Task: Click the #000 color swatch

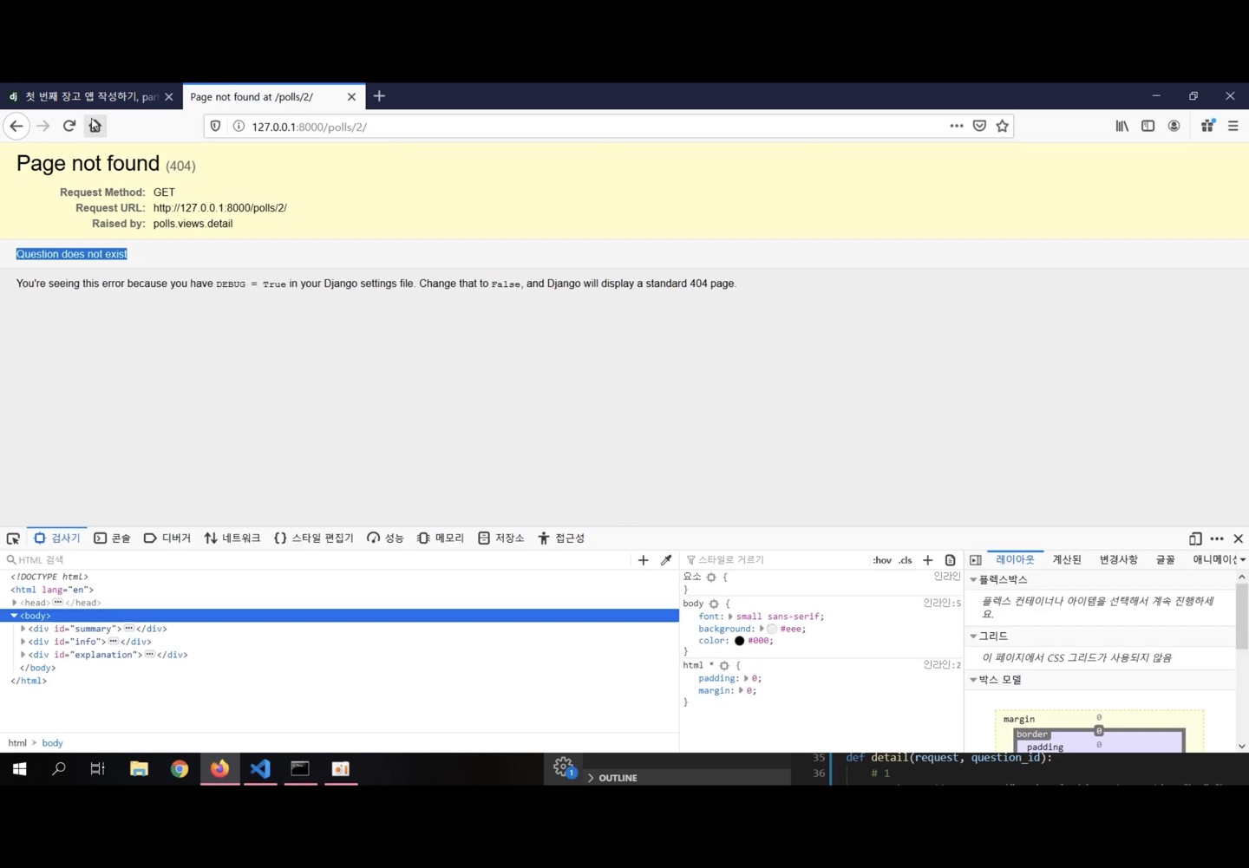Action: point(739,641)
